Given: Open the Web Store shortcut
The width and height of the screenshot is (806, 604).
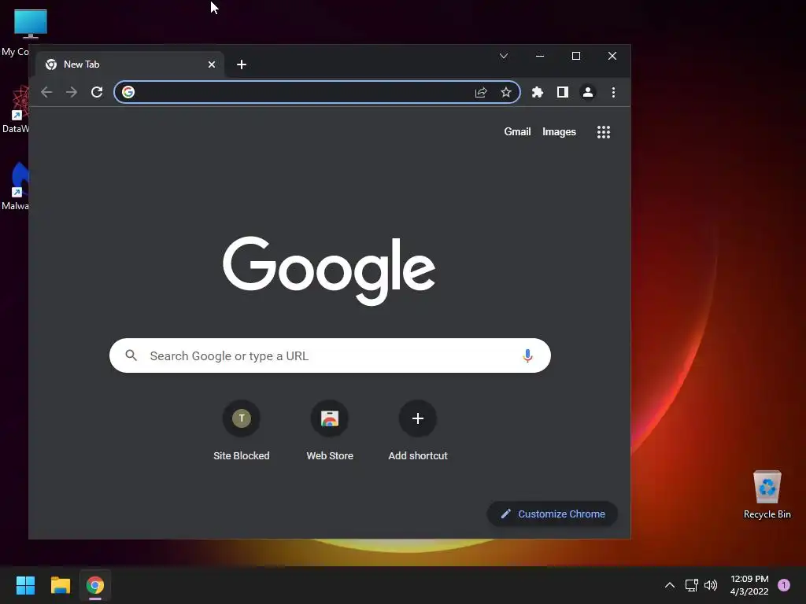Looking at the screenshot, I should pyautogui.click(x=330, y=430).
